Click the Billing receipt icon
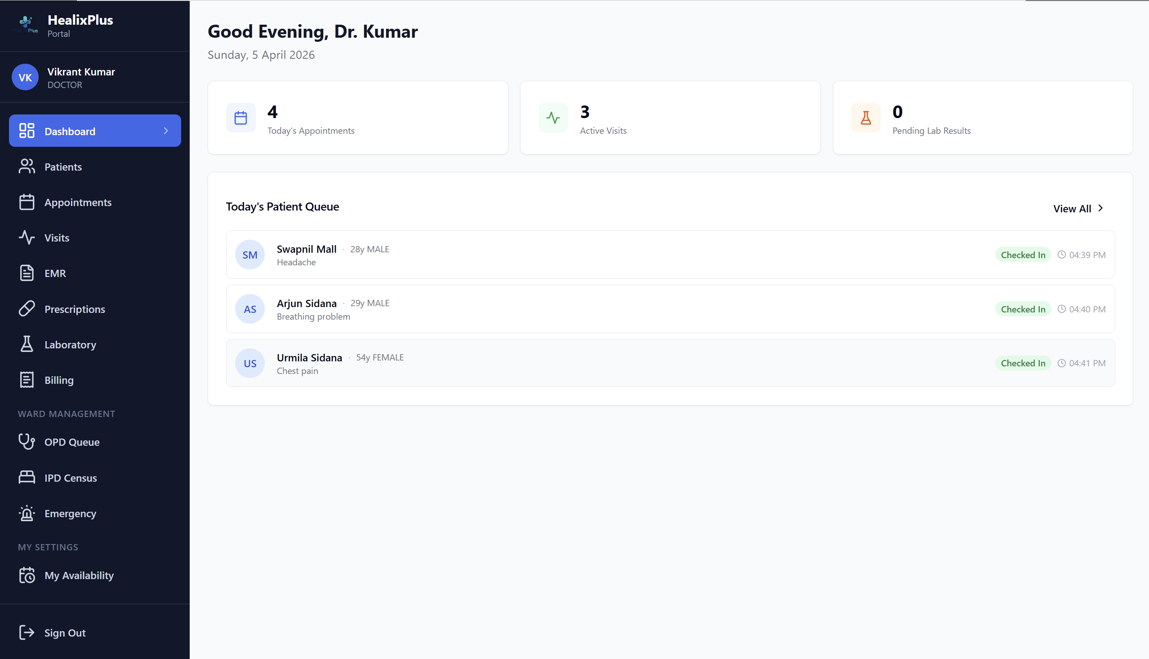This screenshot has height=659, width=1149. (x=27, y=379)
